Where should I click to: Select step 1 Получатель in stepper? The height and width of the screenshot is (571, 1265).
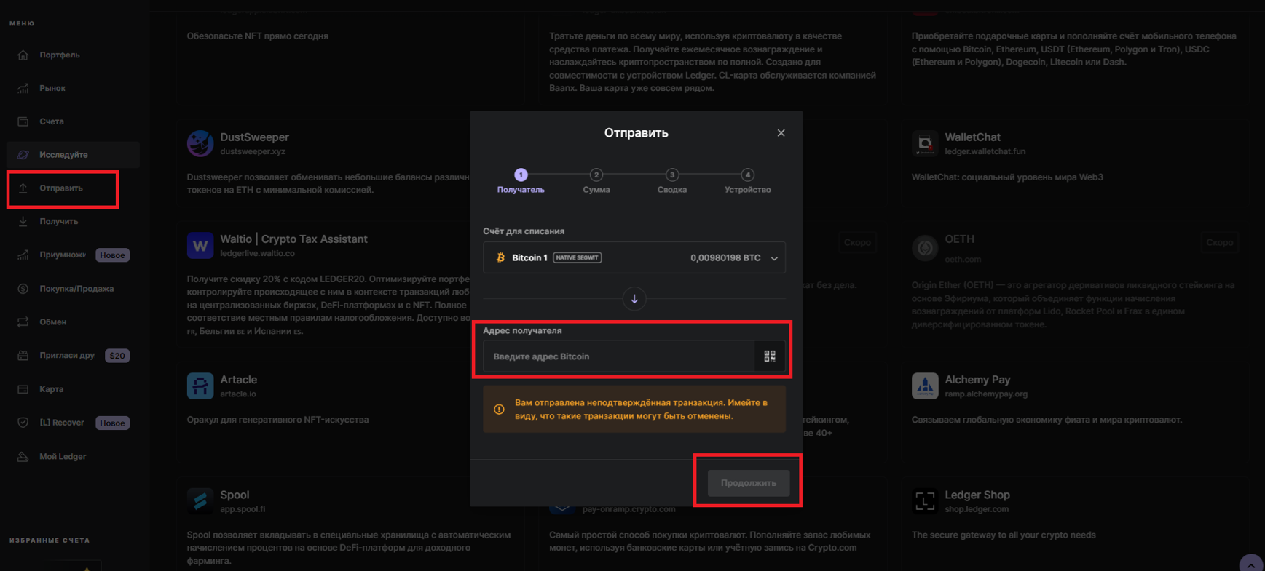(521, 181)
